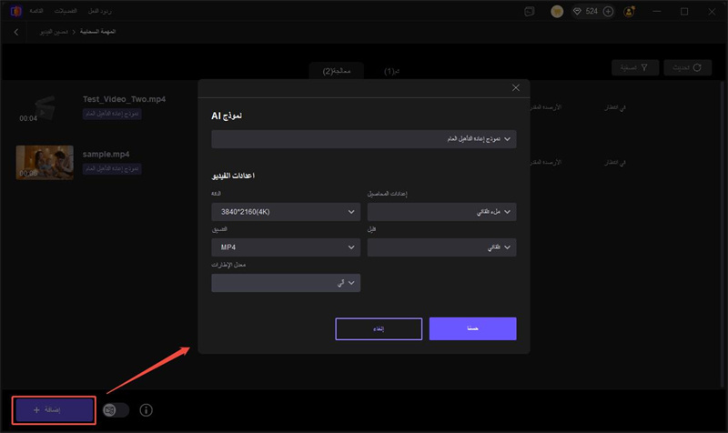The width and height of the screenshot is (728, 433).
Task: Click the info icon near bottom toggle
Action: click(x=146, y=410)
